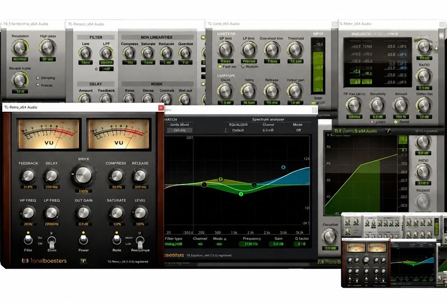Screen dimensions: 447x303
Task: Select the yellow-green EQ band node
Action: [220, 179]
